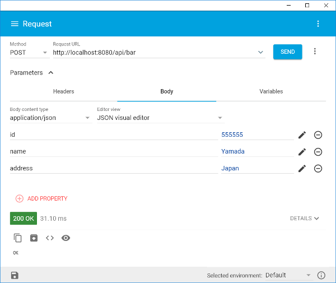The width and height of the screenshot is (336, 283).
Task: Open the Selected environment dropdown
Action: (288, 275)
